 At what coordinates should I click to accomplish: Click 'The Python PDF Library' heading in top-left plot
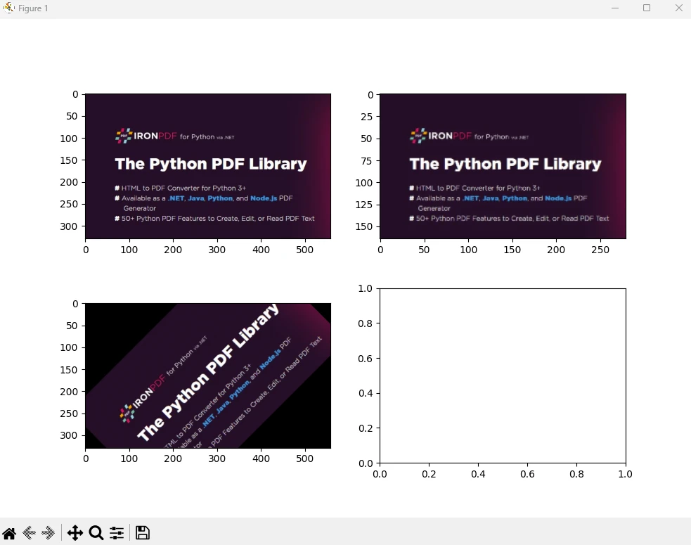tap(211, 164)
